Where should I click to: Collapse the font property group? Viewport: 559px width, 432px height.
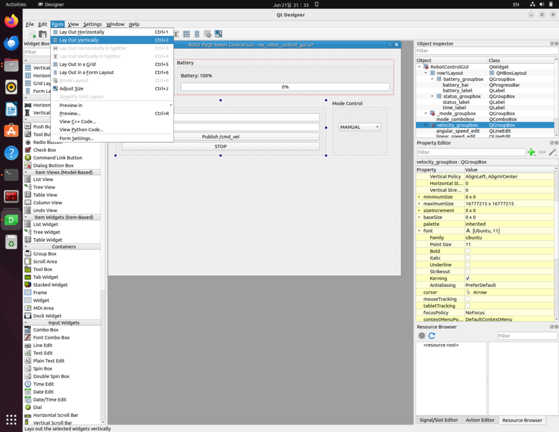pyautogui.click(x=419, y=231)
